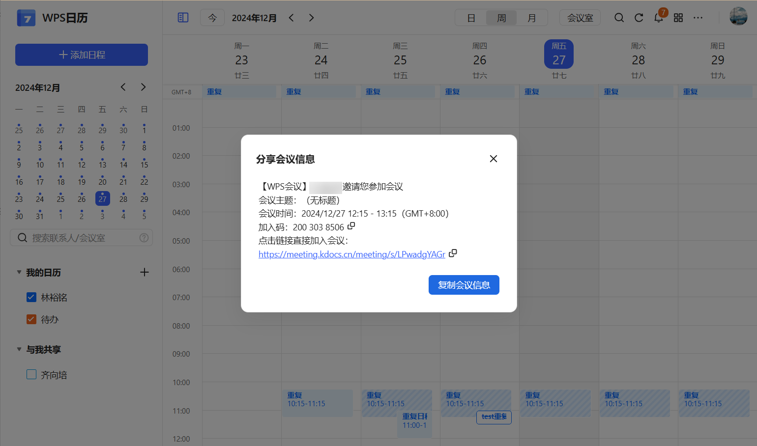Select 周三 25 column header

click(x=400, y=60)
